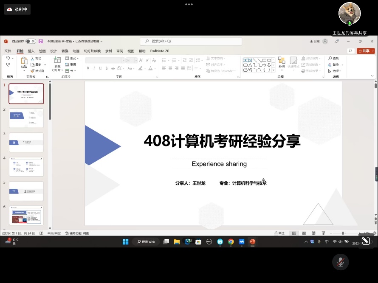Expand the Layout (版式) dropdown

tap(73, 58)
